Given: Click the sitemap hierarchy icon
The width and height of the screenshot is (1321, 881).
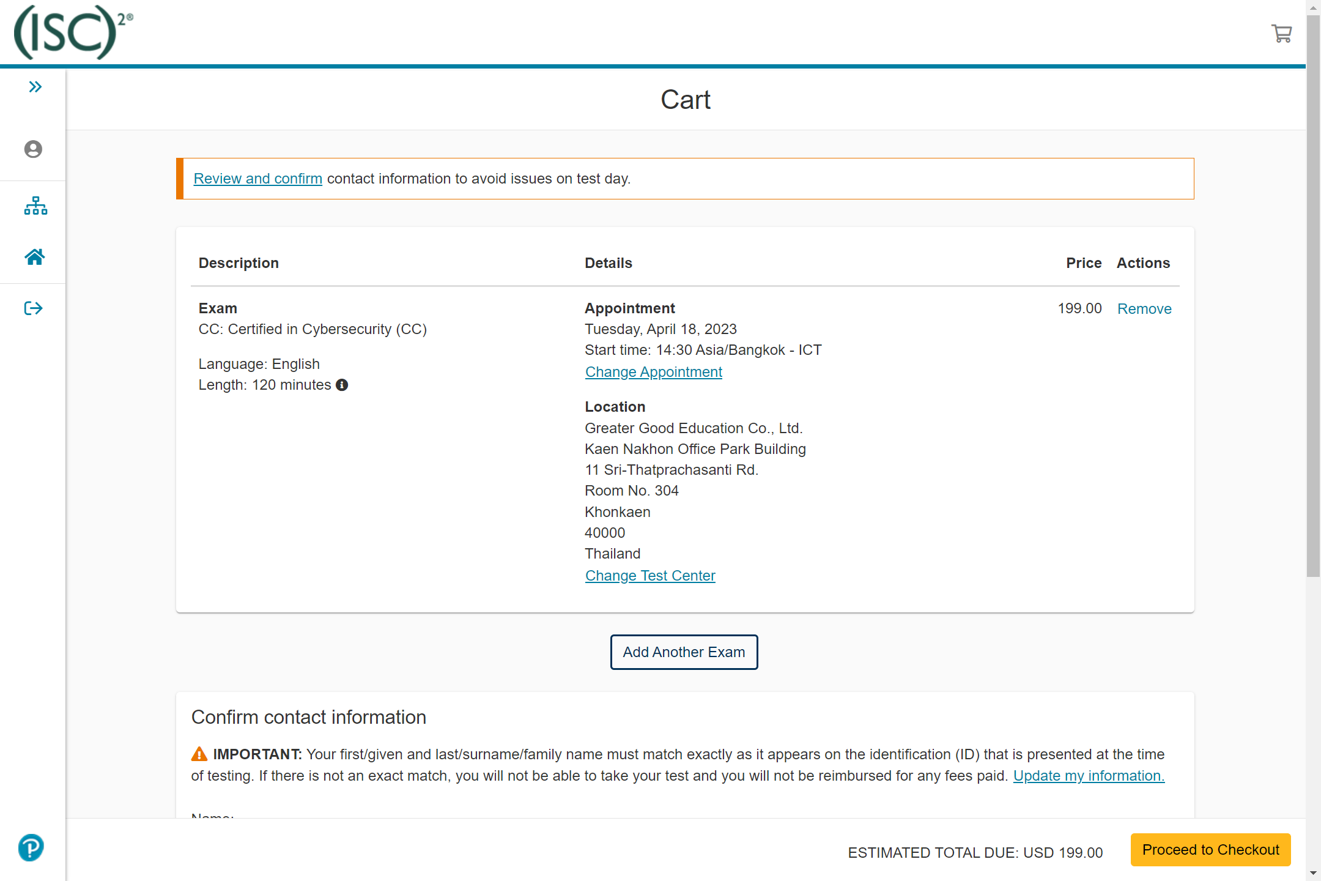Looking at the screenshot, I should pos(35,206).
